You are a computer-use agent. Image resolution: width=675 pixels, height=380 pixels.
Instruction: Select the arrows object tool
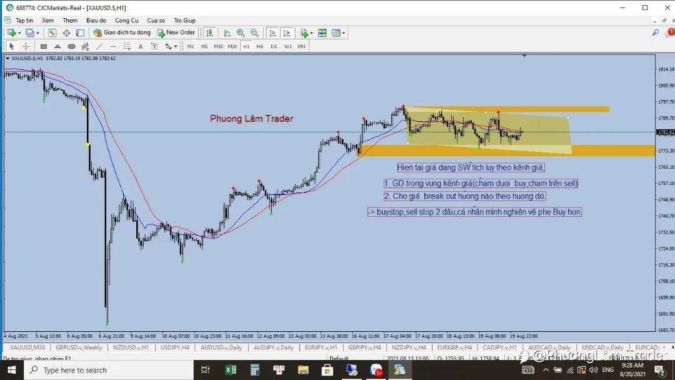168,46
